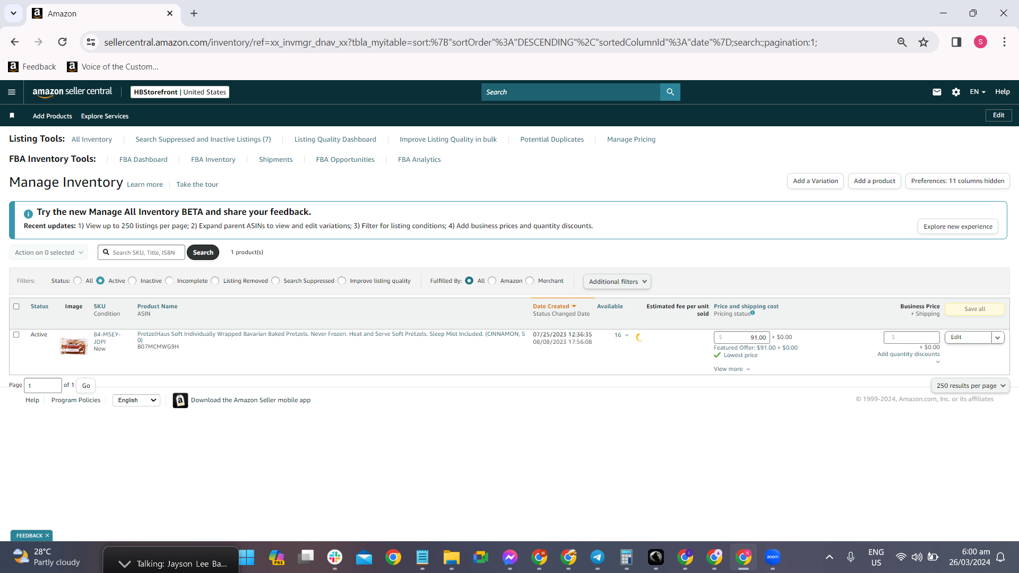Select the Improve listing quality radio button

342,281
